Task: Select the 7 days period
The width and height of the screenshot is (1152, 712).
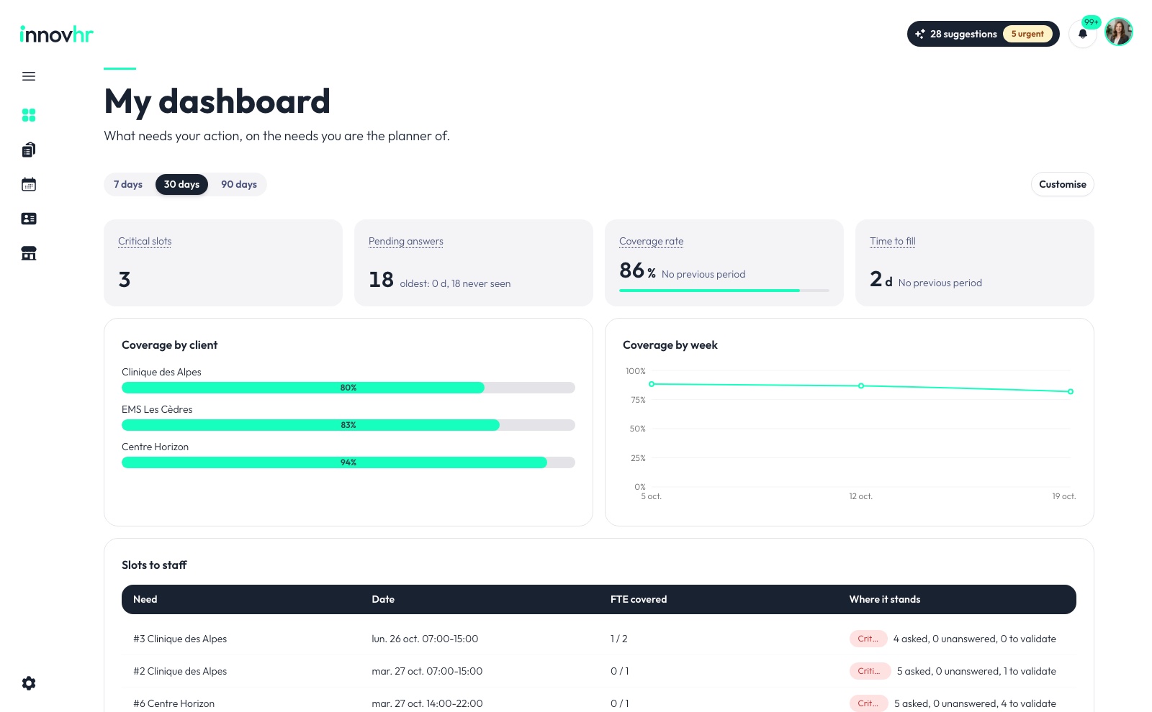Action: (x=128, y=184)
